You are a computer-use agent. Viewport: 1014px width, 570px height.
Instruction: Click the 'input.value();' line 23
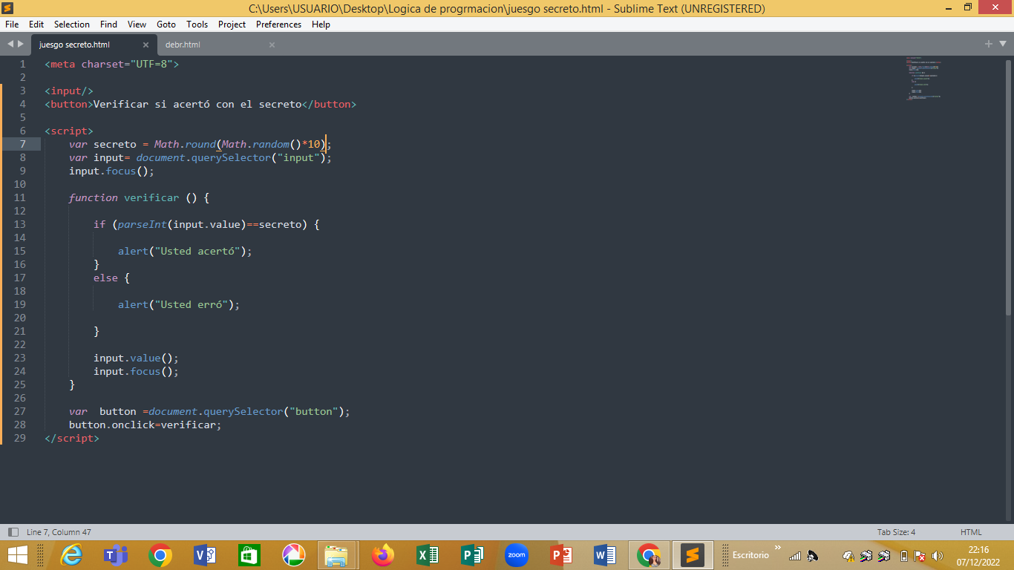tap(136, 358)
